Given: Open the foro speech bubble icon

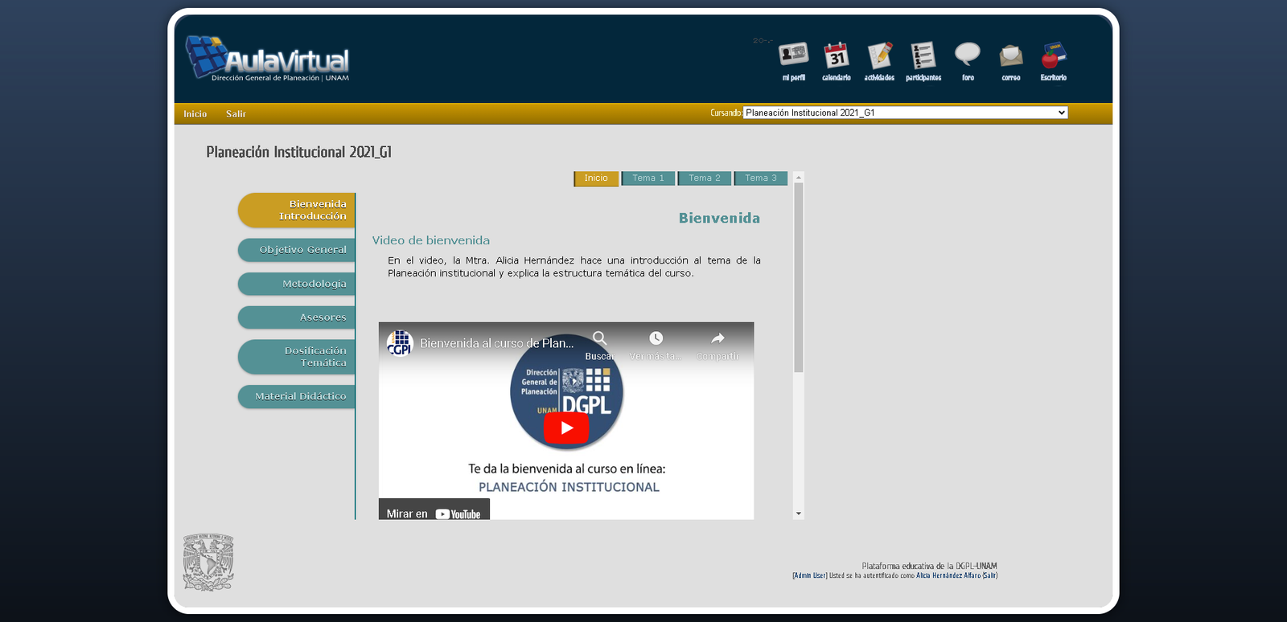Looking at the screenshot, I should pos(967,55).
